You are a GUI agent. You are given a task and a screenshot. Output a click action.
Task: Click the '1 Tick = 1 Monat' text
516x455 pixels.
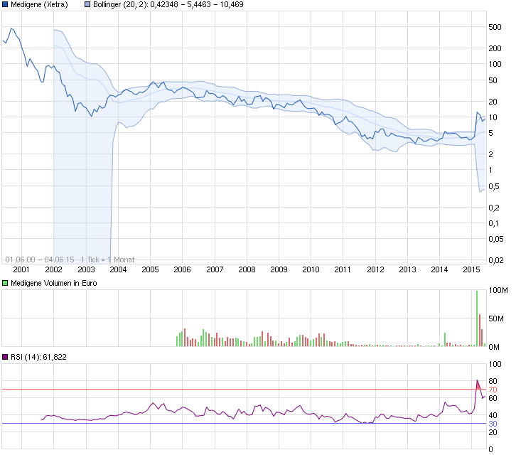[107, 259]
